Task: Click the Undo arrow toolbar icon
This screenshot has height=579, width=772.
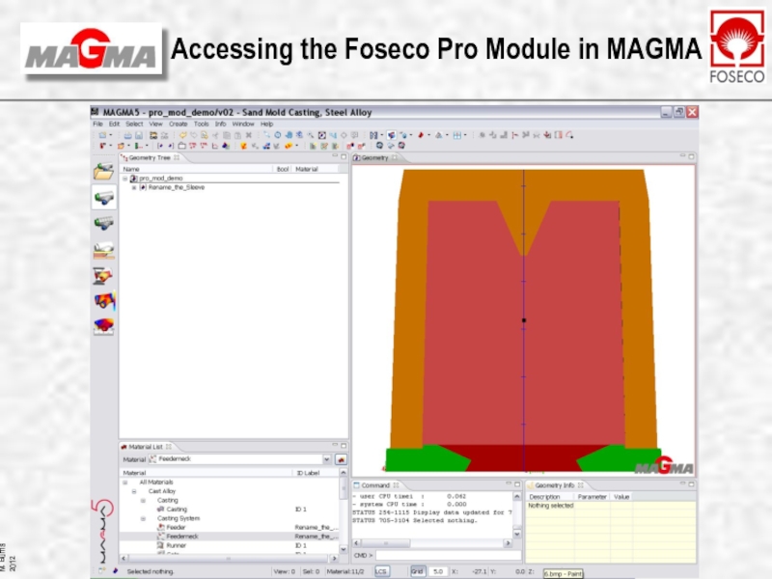Action: [182, 135]
